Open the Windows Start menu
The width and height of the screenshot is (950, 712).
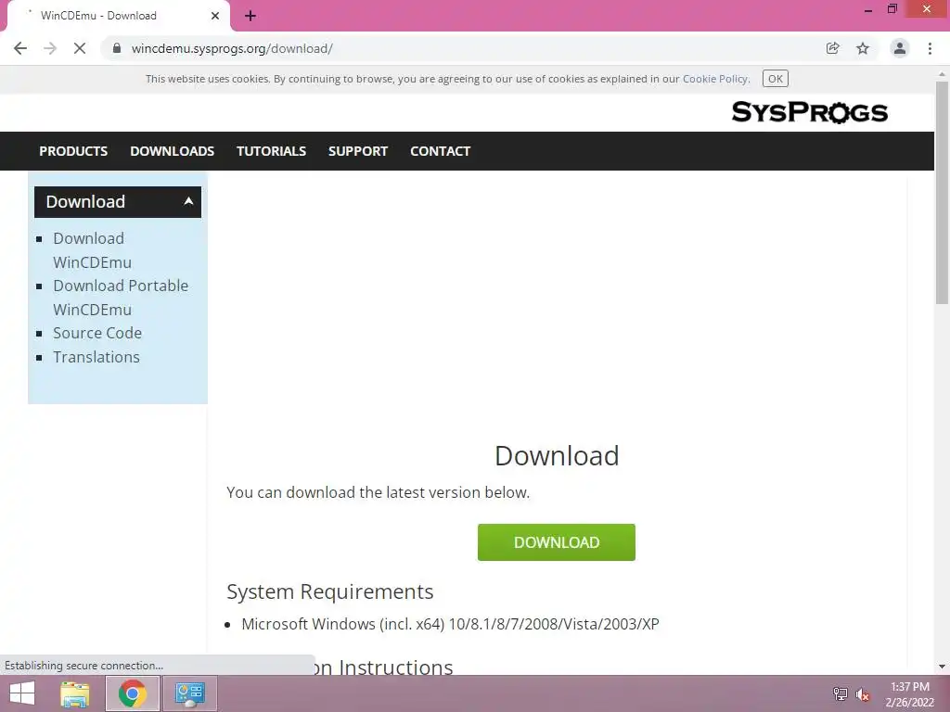22,693
